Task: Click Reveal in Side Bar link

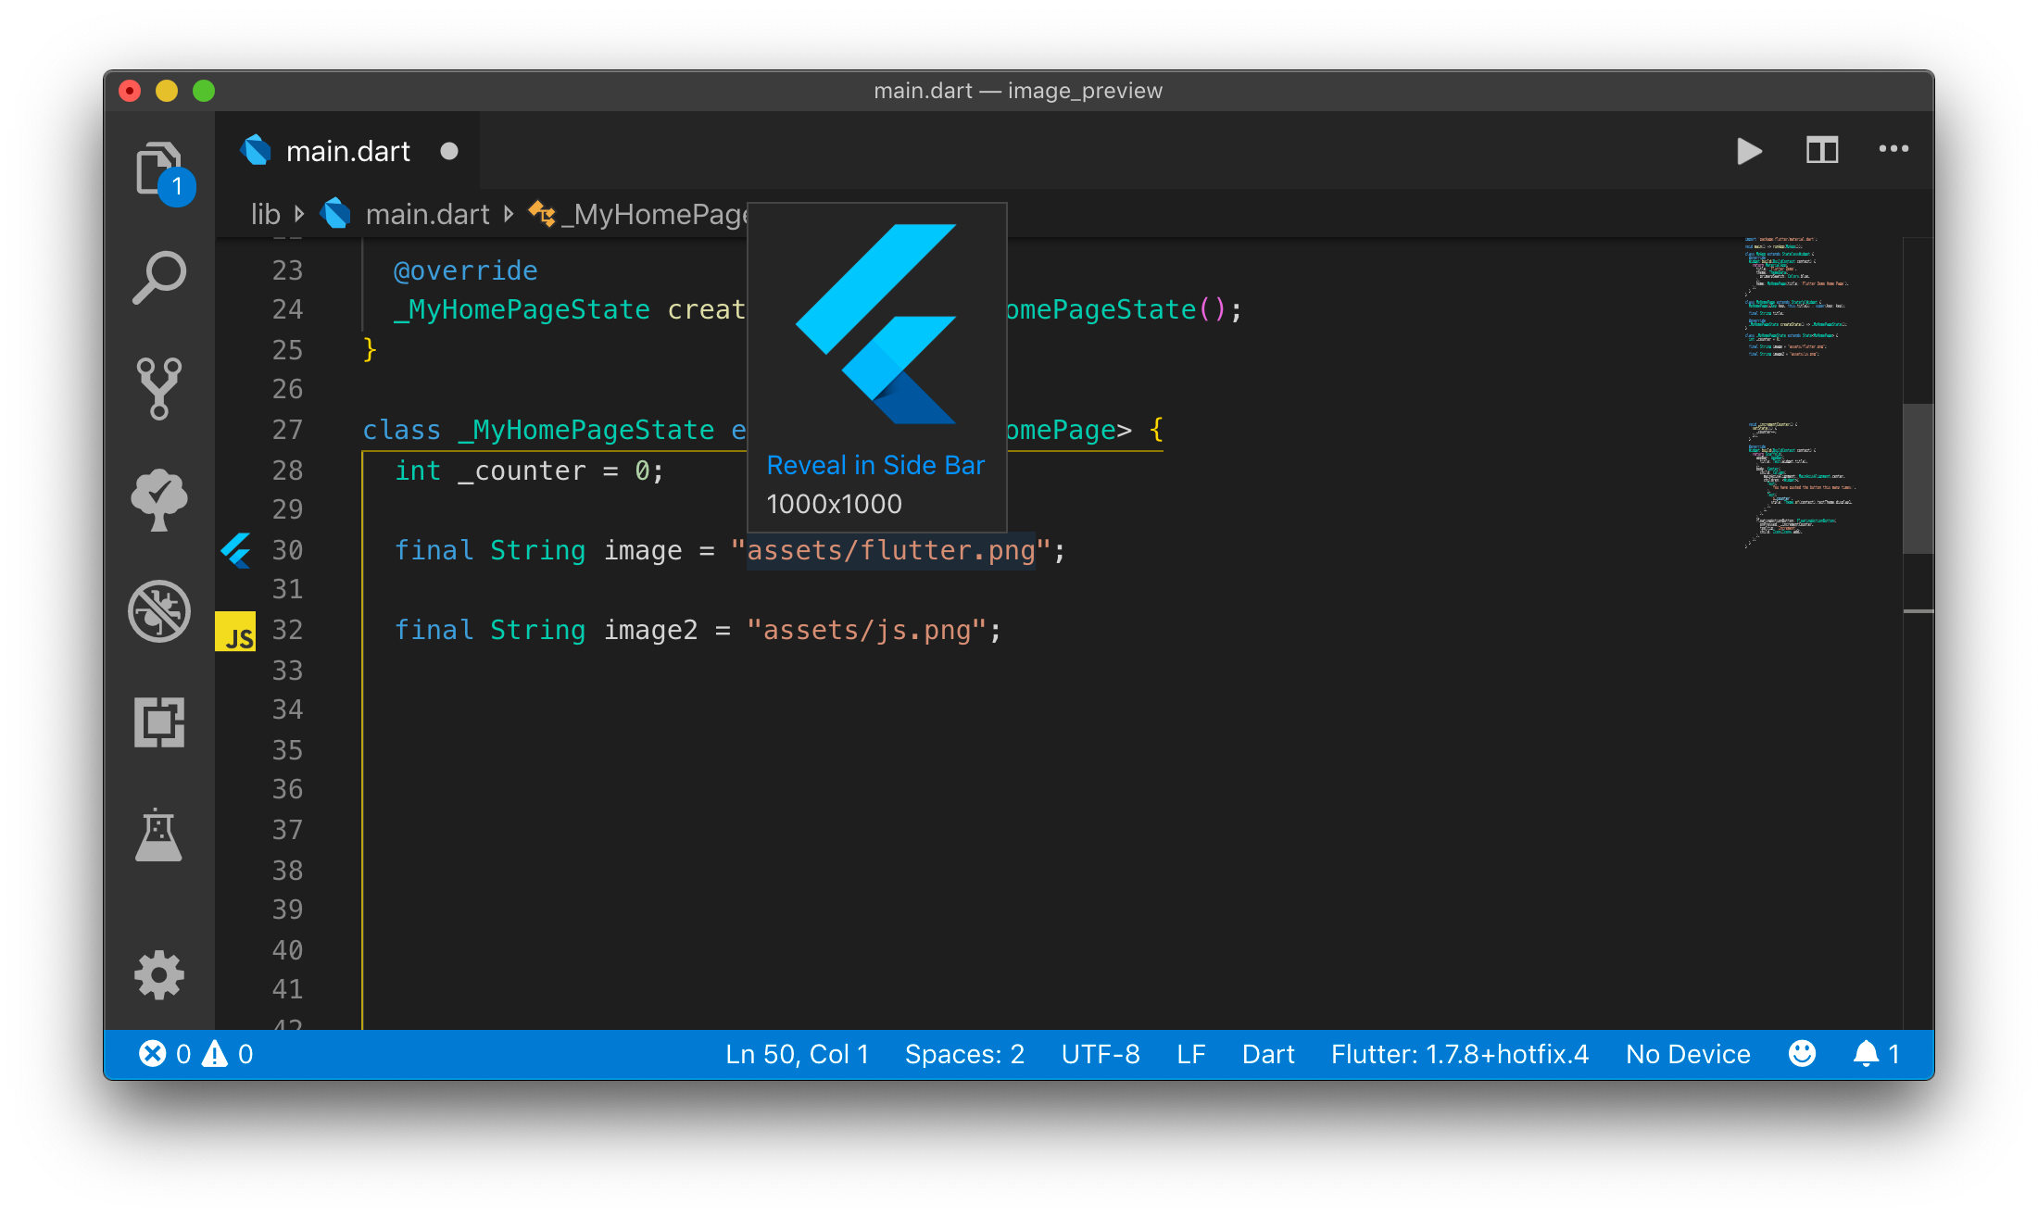Action: pos(875,464)
